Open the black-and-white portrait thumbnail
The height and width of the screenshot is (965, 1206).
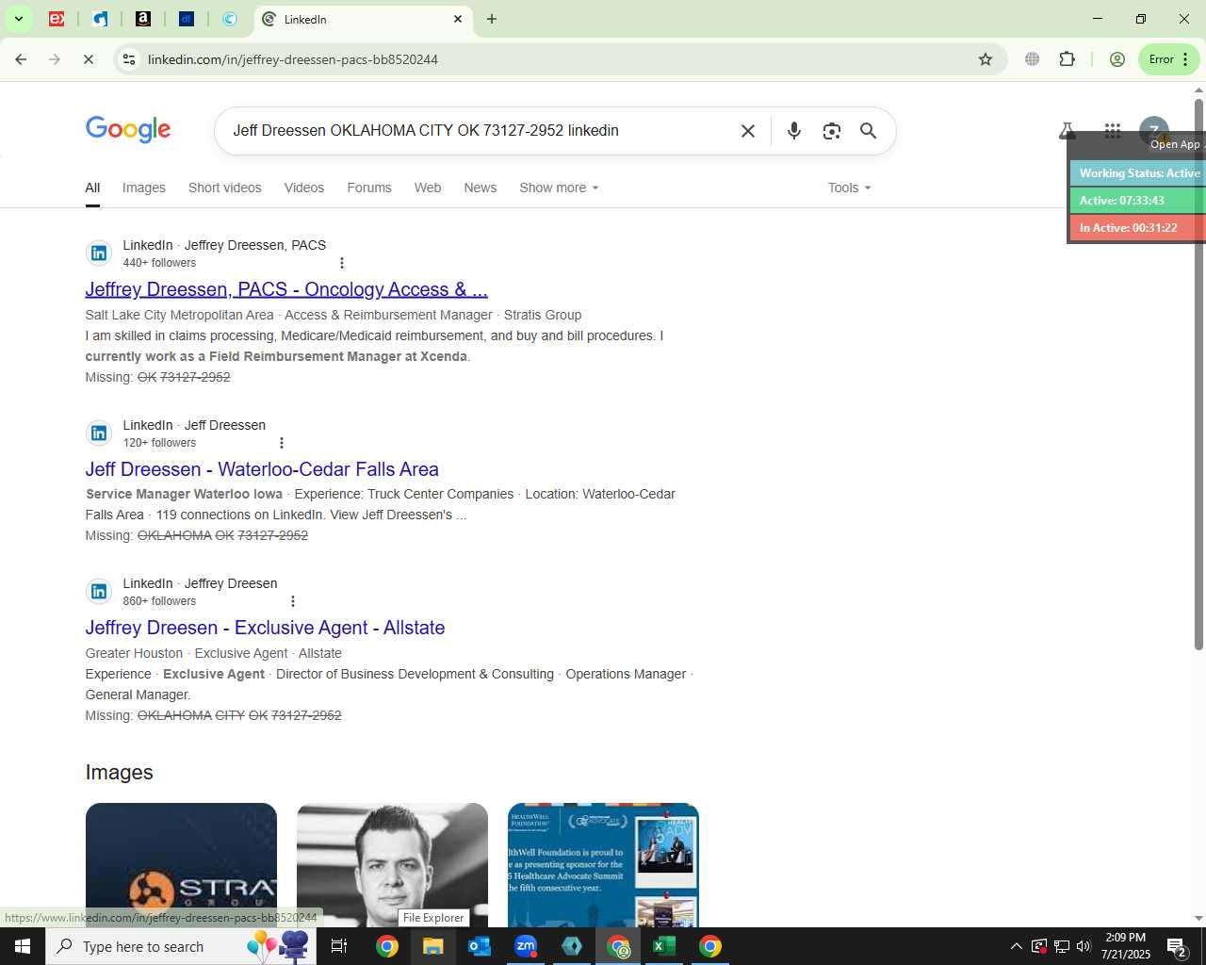pos(392,865)
